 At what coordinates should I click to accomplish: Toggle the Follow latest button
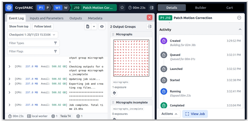click(43, 26)
